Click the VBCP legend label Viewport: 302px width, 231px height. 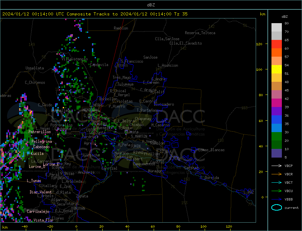(x=289, y=166)
